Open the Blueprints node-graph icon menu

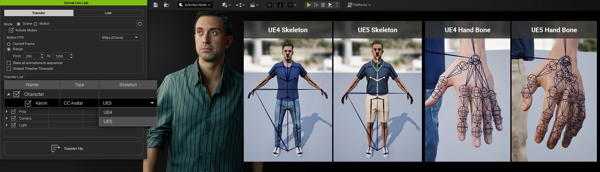[x=239, y=5]
